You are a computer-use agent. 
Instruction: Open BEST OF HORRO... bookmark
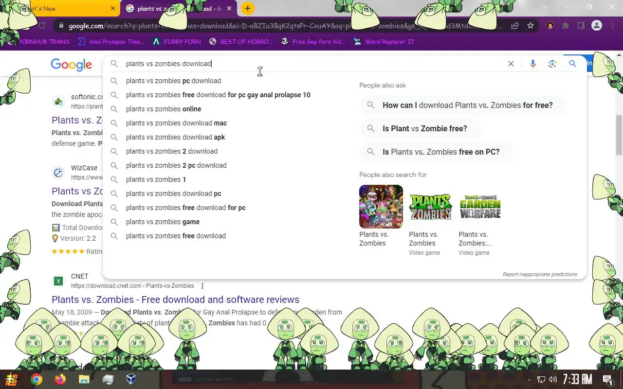coord(240,42)
